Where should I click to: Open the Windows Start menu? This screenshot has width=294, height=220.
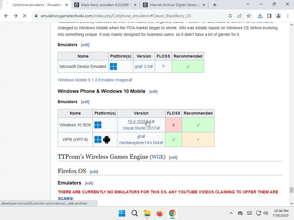(x=122, y=213)
